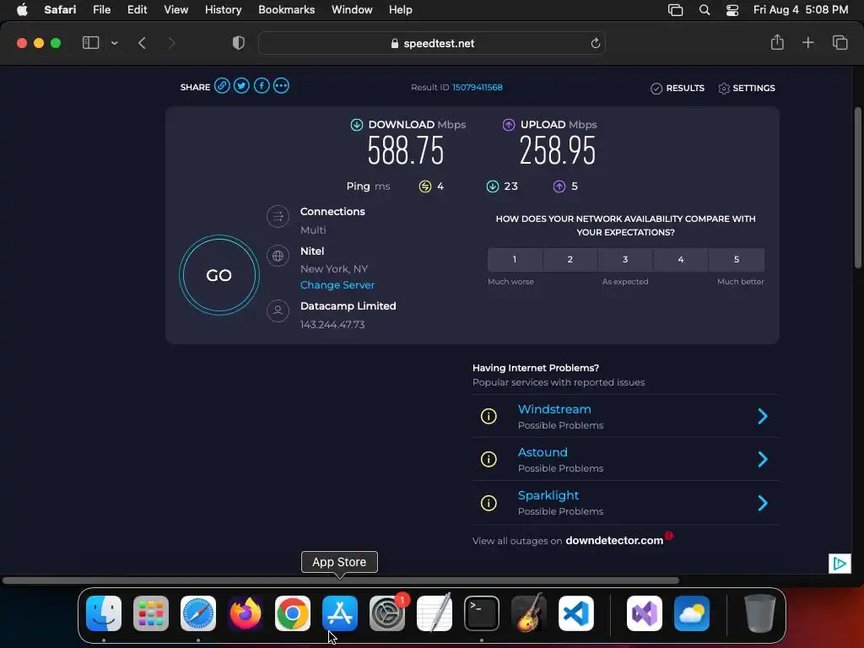Launch Finder from the Dock
This screenshot has height=648, width=864.
pyautogui.click(x=104, y=613)
